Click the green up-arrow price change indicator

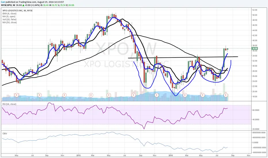[x=23, y=5]
